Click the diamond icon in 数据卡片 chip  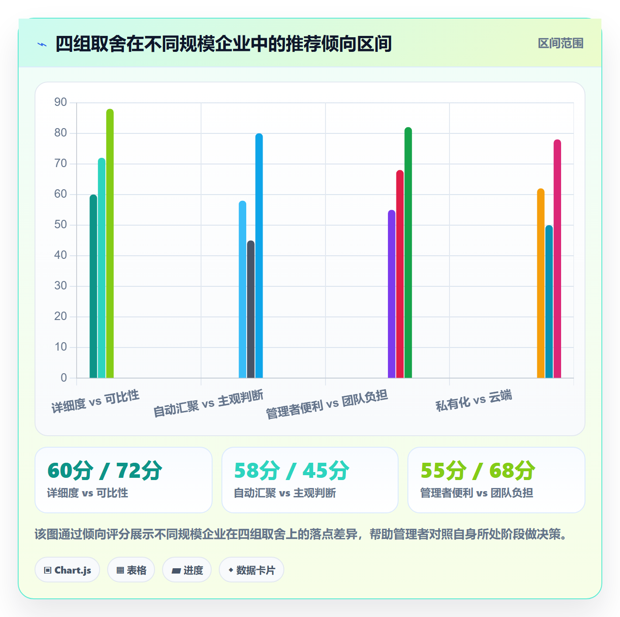(231, 570)
